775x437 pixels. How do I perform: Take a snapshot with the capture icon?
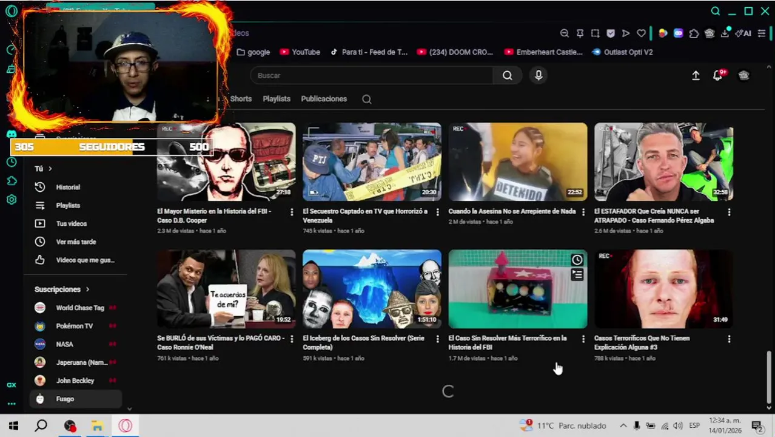point(595,33)
